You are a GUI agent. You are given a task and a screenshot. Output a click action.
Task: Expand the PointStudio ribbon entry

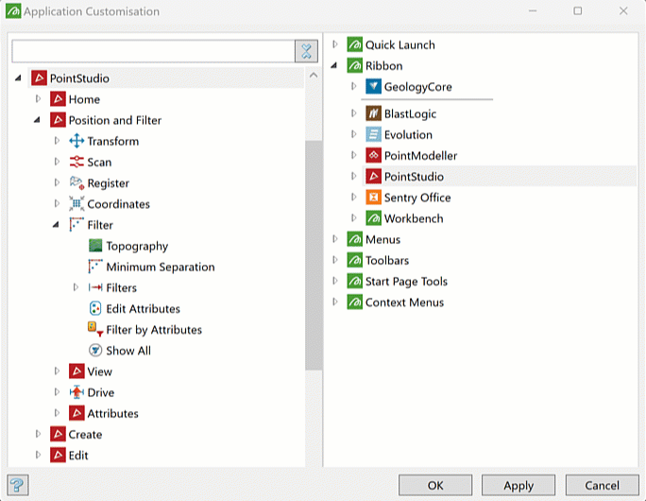pyautogui.click(x=353, y=176)
